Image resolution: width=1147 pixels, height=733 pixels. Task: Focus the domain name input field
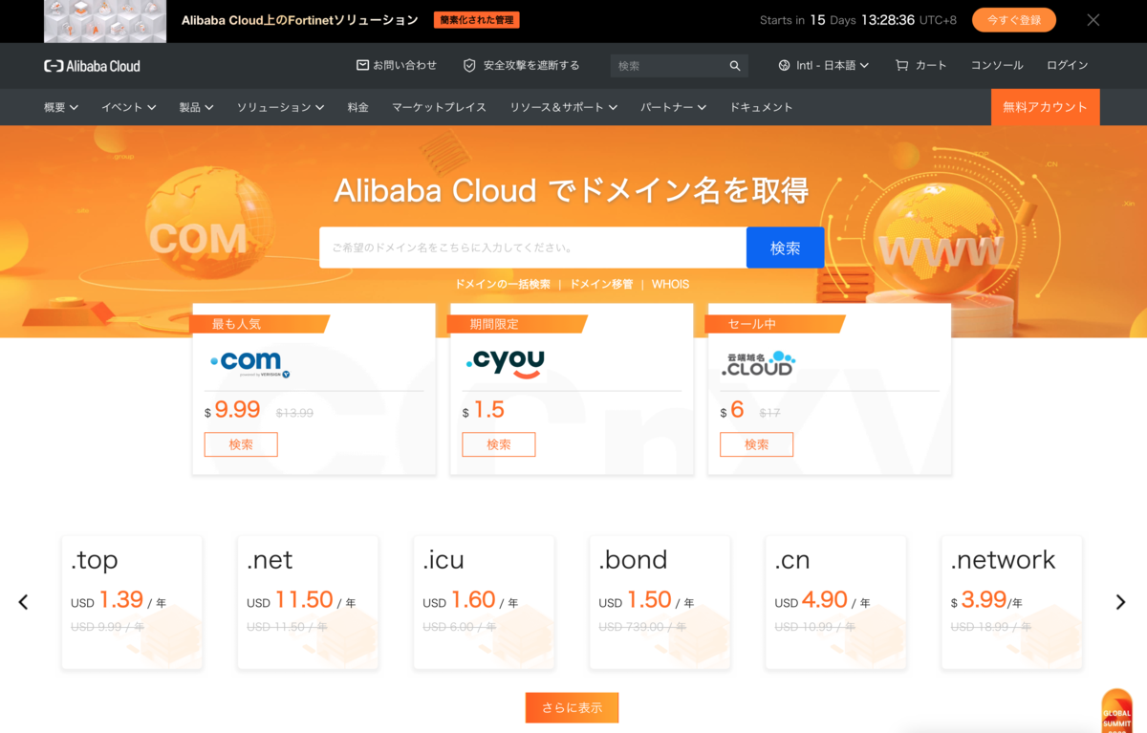point(532,248)
